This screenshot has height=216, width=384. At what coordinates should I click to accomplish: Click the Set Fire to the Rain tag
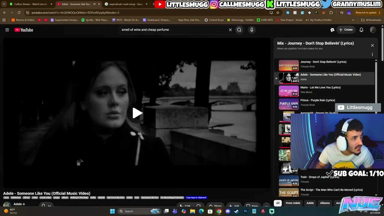pyautogui.click(x=115, y=198)
